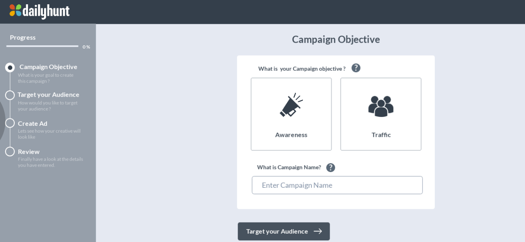The width and height of the screenshot is (525, 242).
Task: Click the dailyhunt logo
Action: tap(39, 11)
